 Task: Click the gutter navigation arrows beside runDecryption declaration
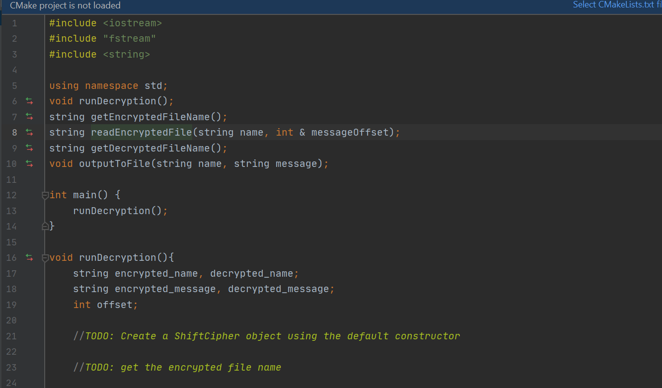29,101
